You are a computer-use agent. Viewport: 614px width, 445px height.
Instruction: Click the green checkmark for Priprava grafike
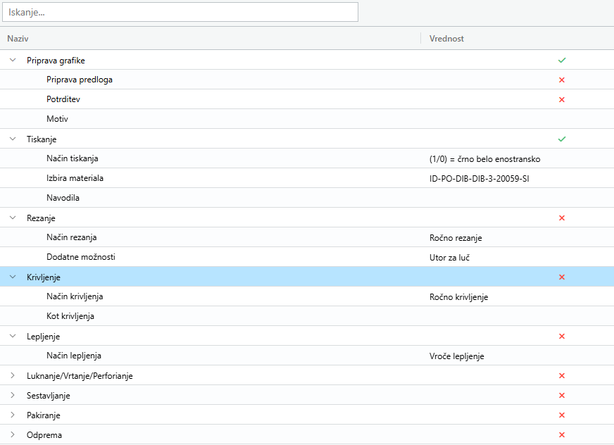coord(561,61)
